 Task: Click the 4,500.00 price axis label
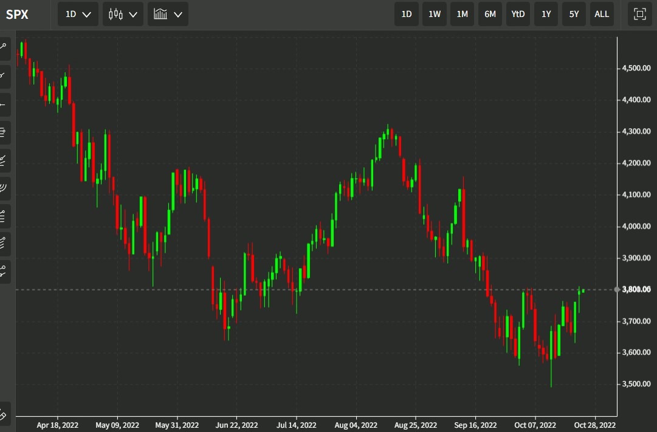[636, 68]
